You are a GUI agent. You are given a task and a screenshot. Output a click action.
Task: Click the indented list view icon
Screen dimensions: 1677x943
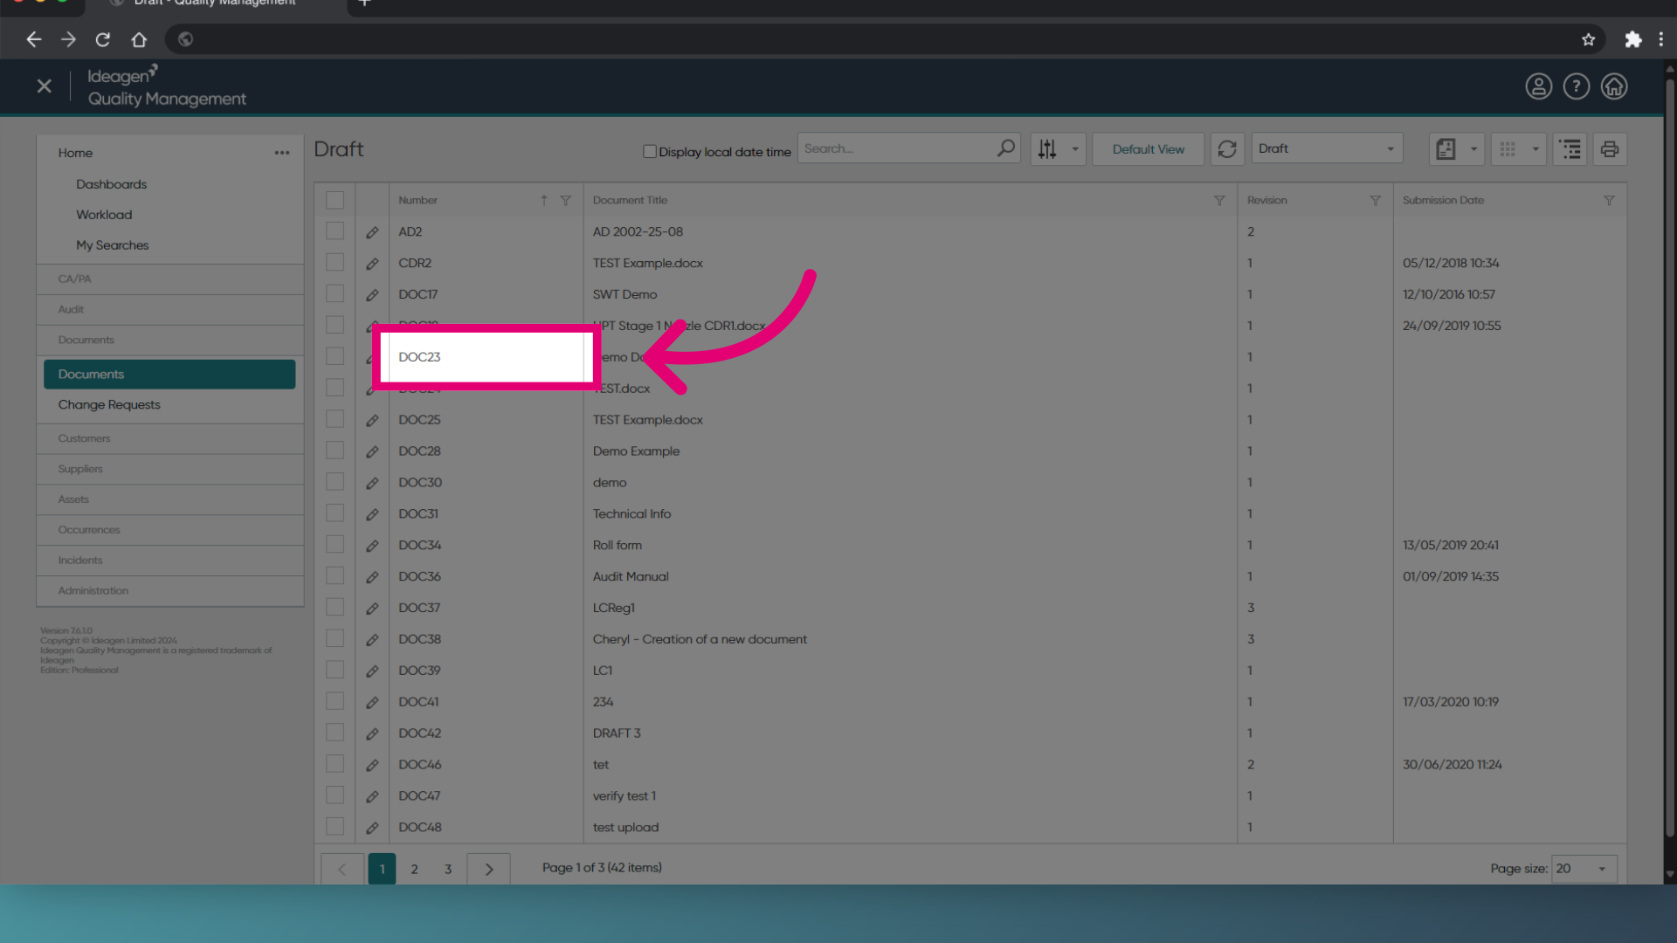click(1570, 149)
